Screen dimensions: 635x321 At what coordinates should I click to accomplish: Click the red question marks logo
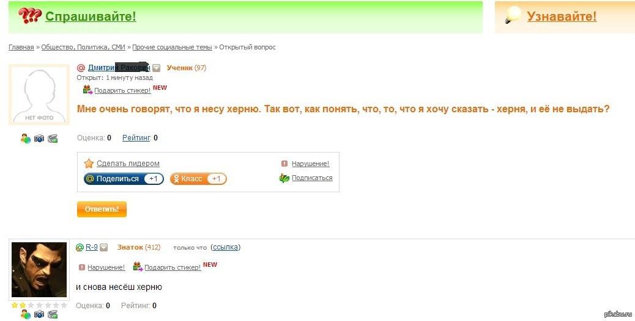[x=29, y=15]
